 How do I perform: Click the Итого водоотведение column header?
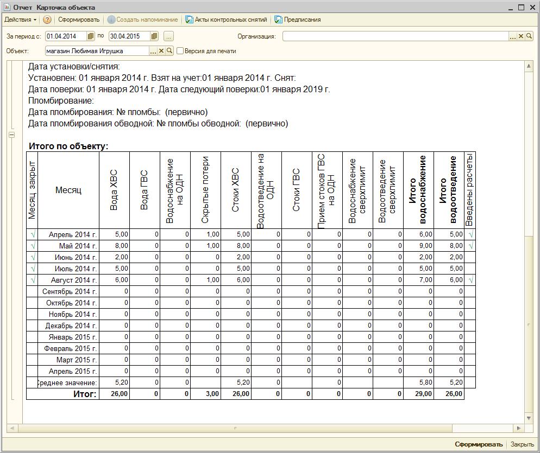pyautogui.click(x=449, y=190)
